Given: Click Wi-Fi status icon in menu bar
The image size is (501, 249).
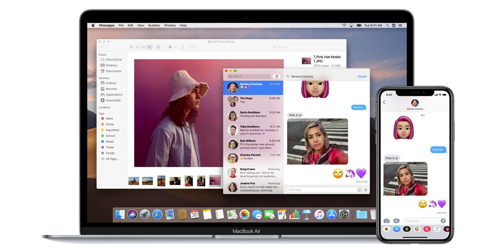Looking at the screenshot, I should [344, 25].
